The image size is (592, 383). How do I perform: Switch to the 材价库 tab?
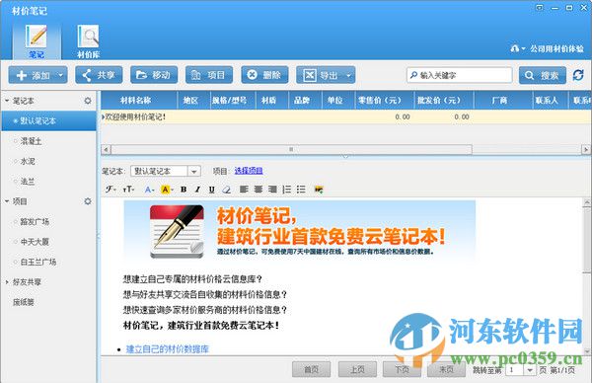89,41
